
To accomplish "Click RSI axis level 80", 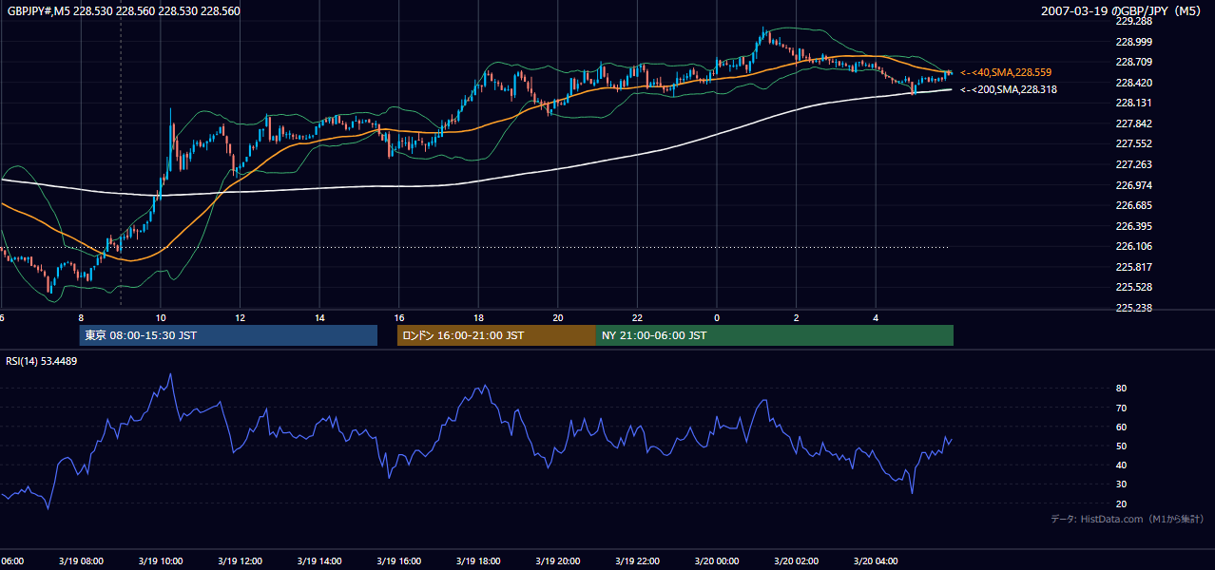I will tap(1121, 389).
